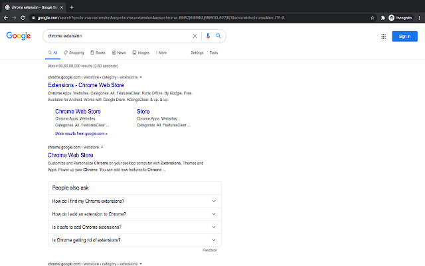Screen dimensions: 425x266
Task: Open the Chrome Web Store sitelink
Action: point(78,111)
